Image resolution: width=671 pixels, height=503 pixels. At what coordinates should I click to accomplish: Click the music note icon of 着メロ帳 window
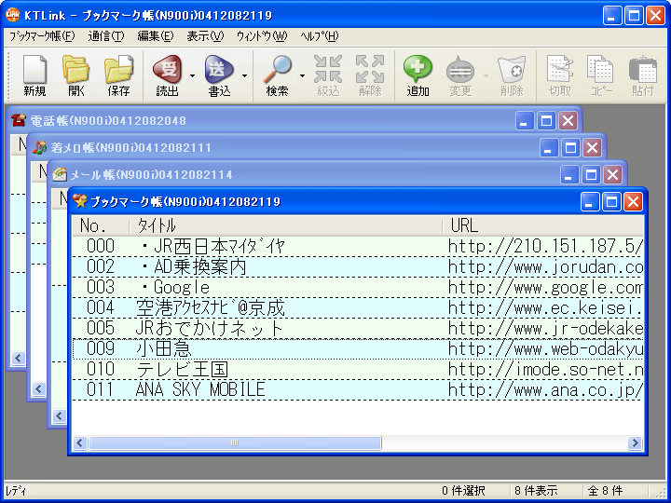(x=39, y=147)
